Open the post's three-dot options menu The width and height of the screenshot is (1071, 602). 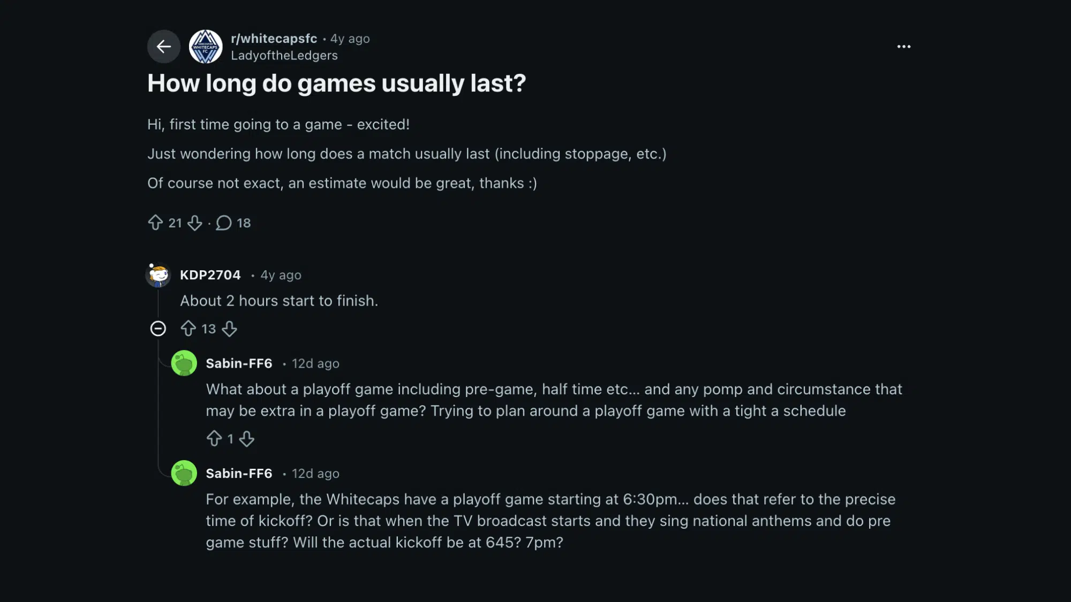903,47
